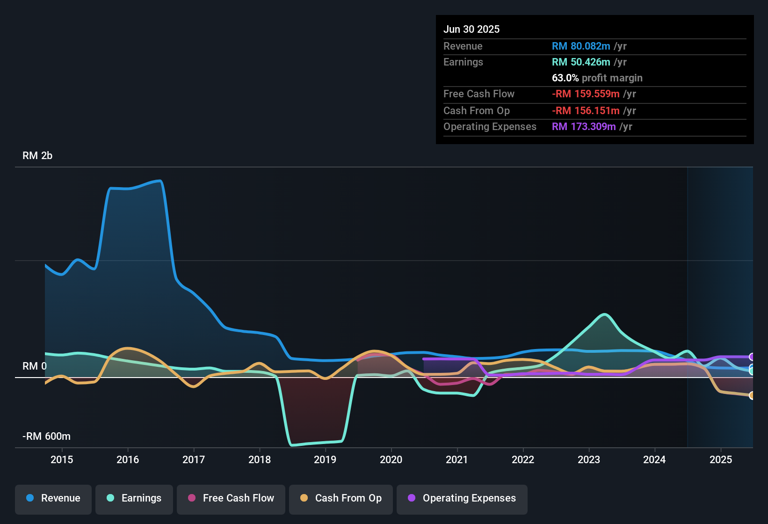The image size is (768, 524).
Task: Click the RM 80.082m revenue value
Action: pyautogui.click(x=581, y=46)
